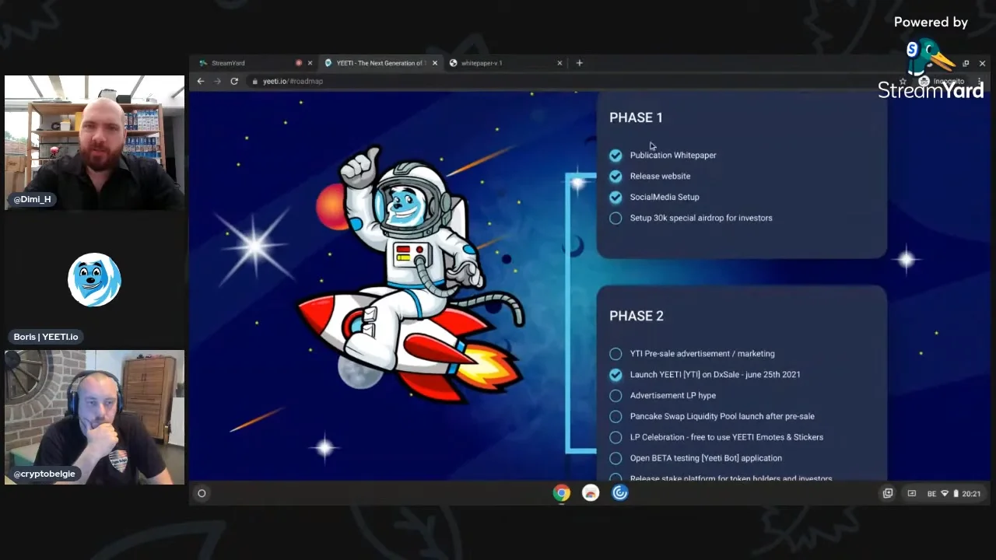Click the BE keyboard layout indicator
The width and height of the screenshot is (996, 560).
click(931, 493)
